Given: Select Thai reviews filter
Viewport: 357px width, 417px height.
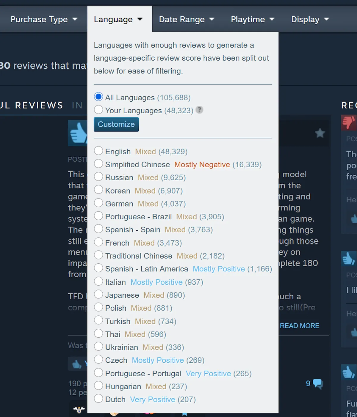Looking at the screenshot, I should pyautogui.click(x=98, y=333).
